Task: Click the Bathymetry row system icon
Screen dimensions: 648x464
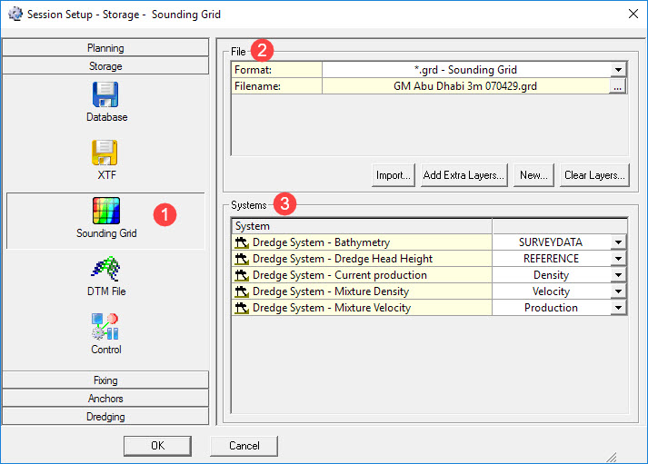Action: tap(242, 242)
